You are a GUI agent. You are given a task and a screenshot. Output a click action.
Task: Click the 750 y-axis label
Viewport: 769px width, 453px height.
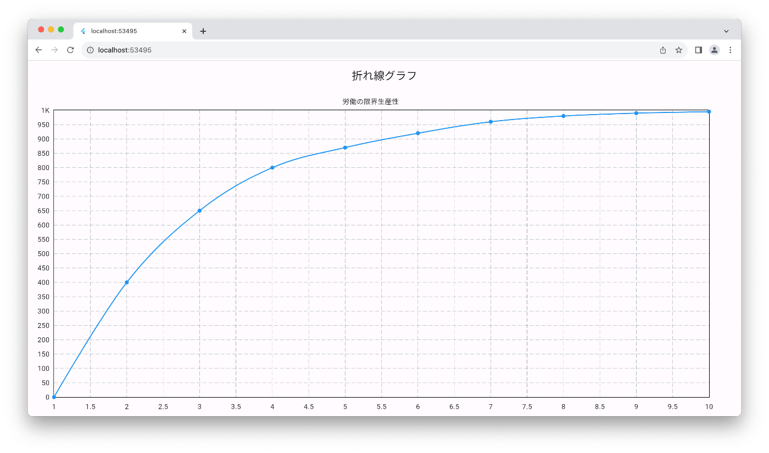tap(44, 182)
